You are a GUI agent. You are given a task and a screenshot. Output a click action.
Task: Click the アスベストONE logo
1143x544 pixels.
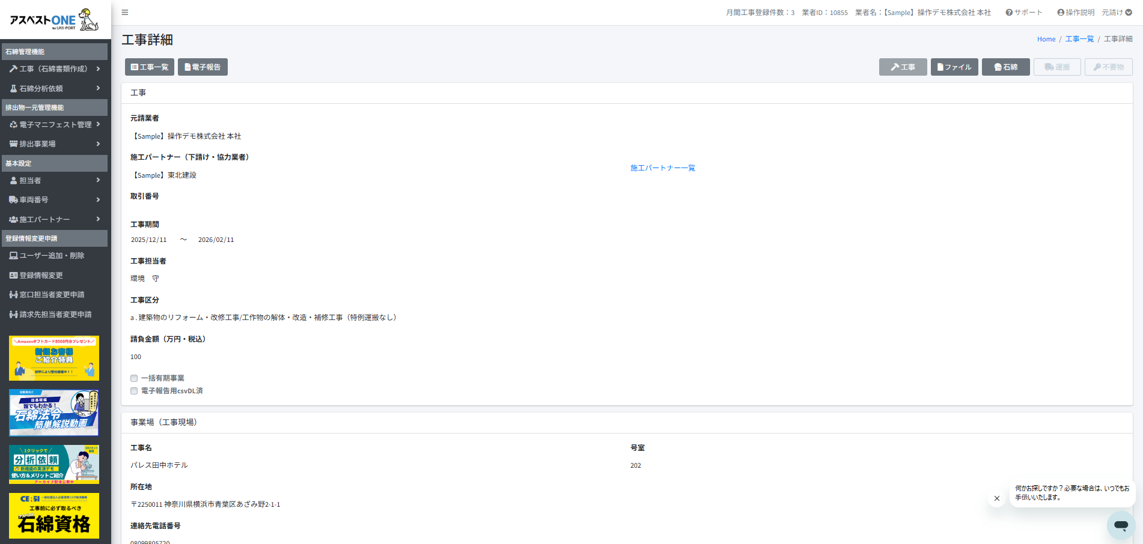click(x=55, y=20)
